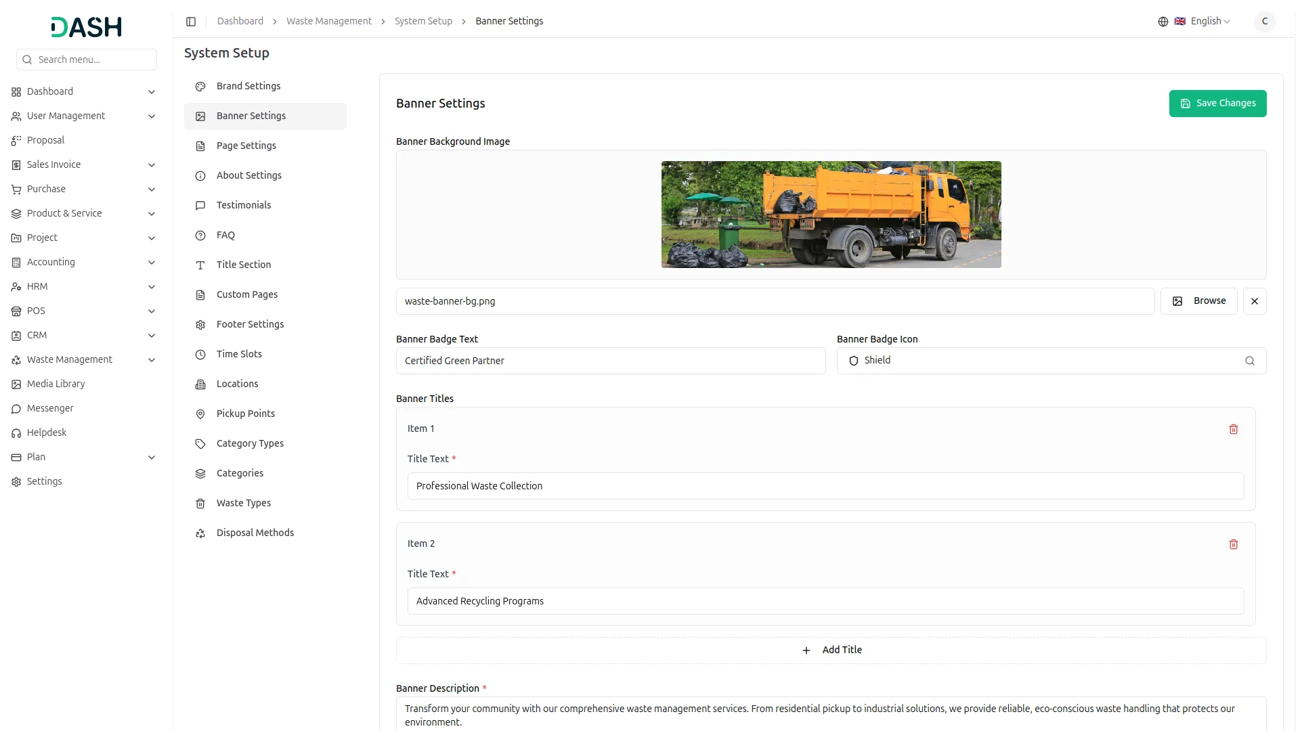
Task: Click the globe language icon in header
Action: (x=1163, y=21)
